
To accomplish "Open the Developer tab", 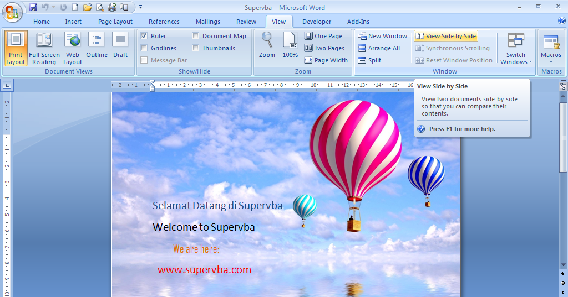I will (317, 22).
